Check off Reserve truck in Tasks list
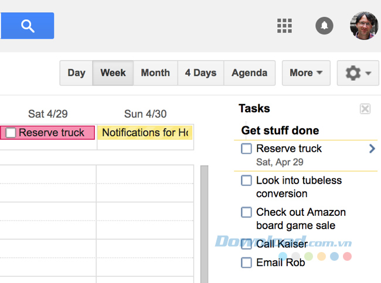This screenshot has width=381, height=283. point(247,149)
